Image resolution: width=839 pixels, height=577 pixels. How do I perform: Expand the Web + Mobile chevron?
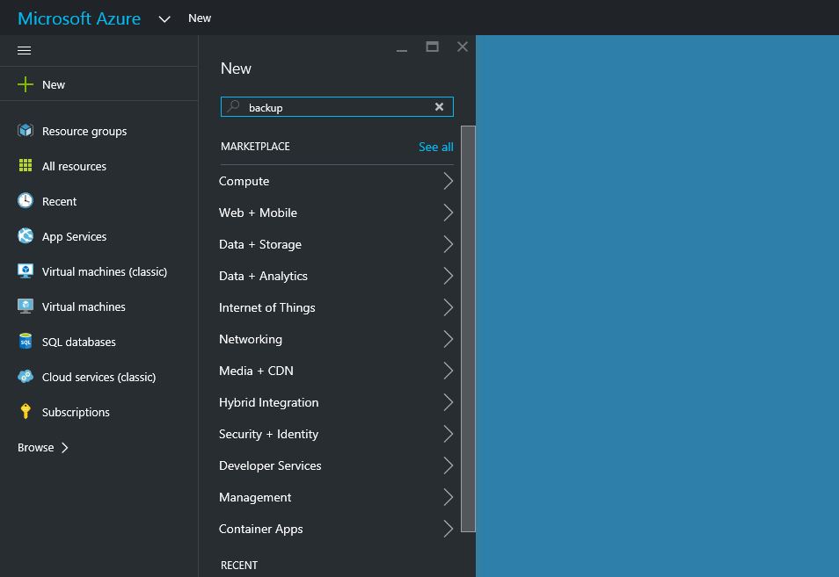pyautogui.click(x=449, y=213)
